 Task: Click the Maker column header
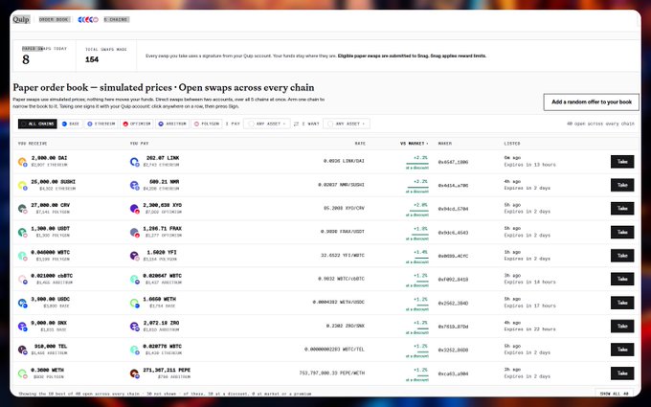point(444,144)
